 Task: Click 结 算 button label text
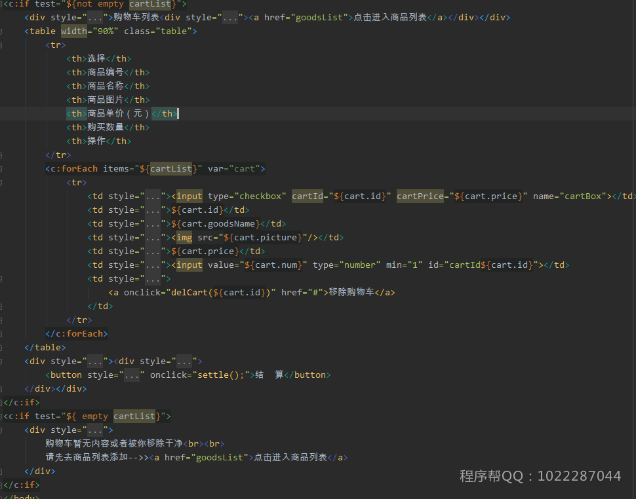click(269, 375)
